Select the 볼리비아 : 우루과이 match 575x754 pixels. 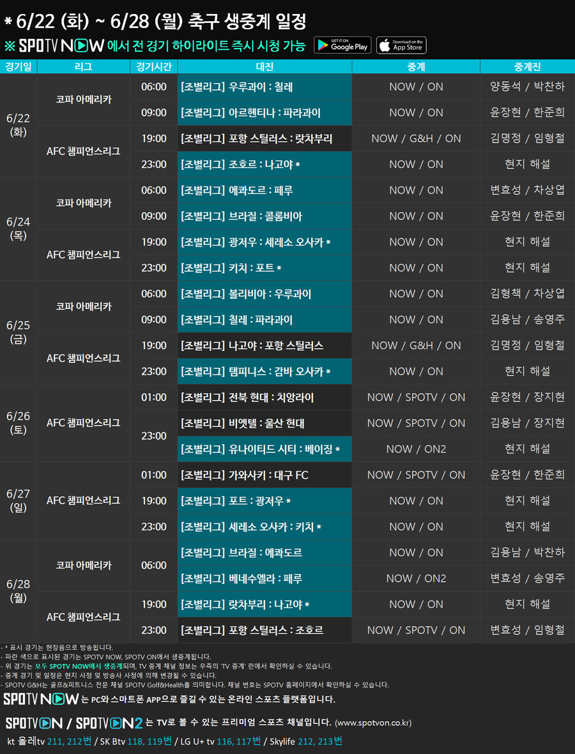click(x=264, y=294)
